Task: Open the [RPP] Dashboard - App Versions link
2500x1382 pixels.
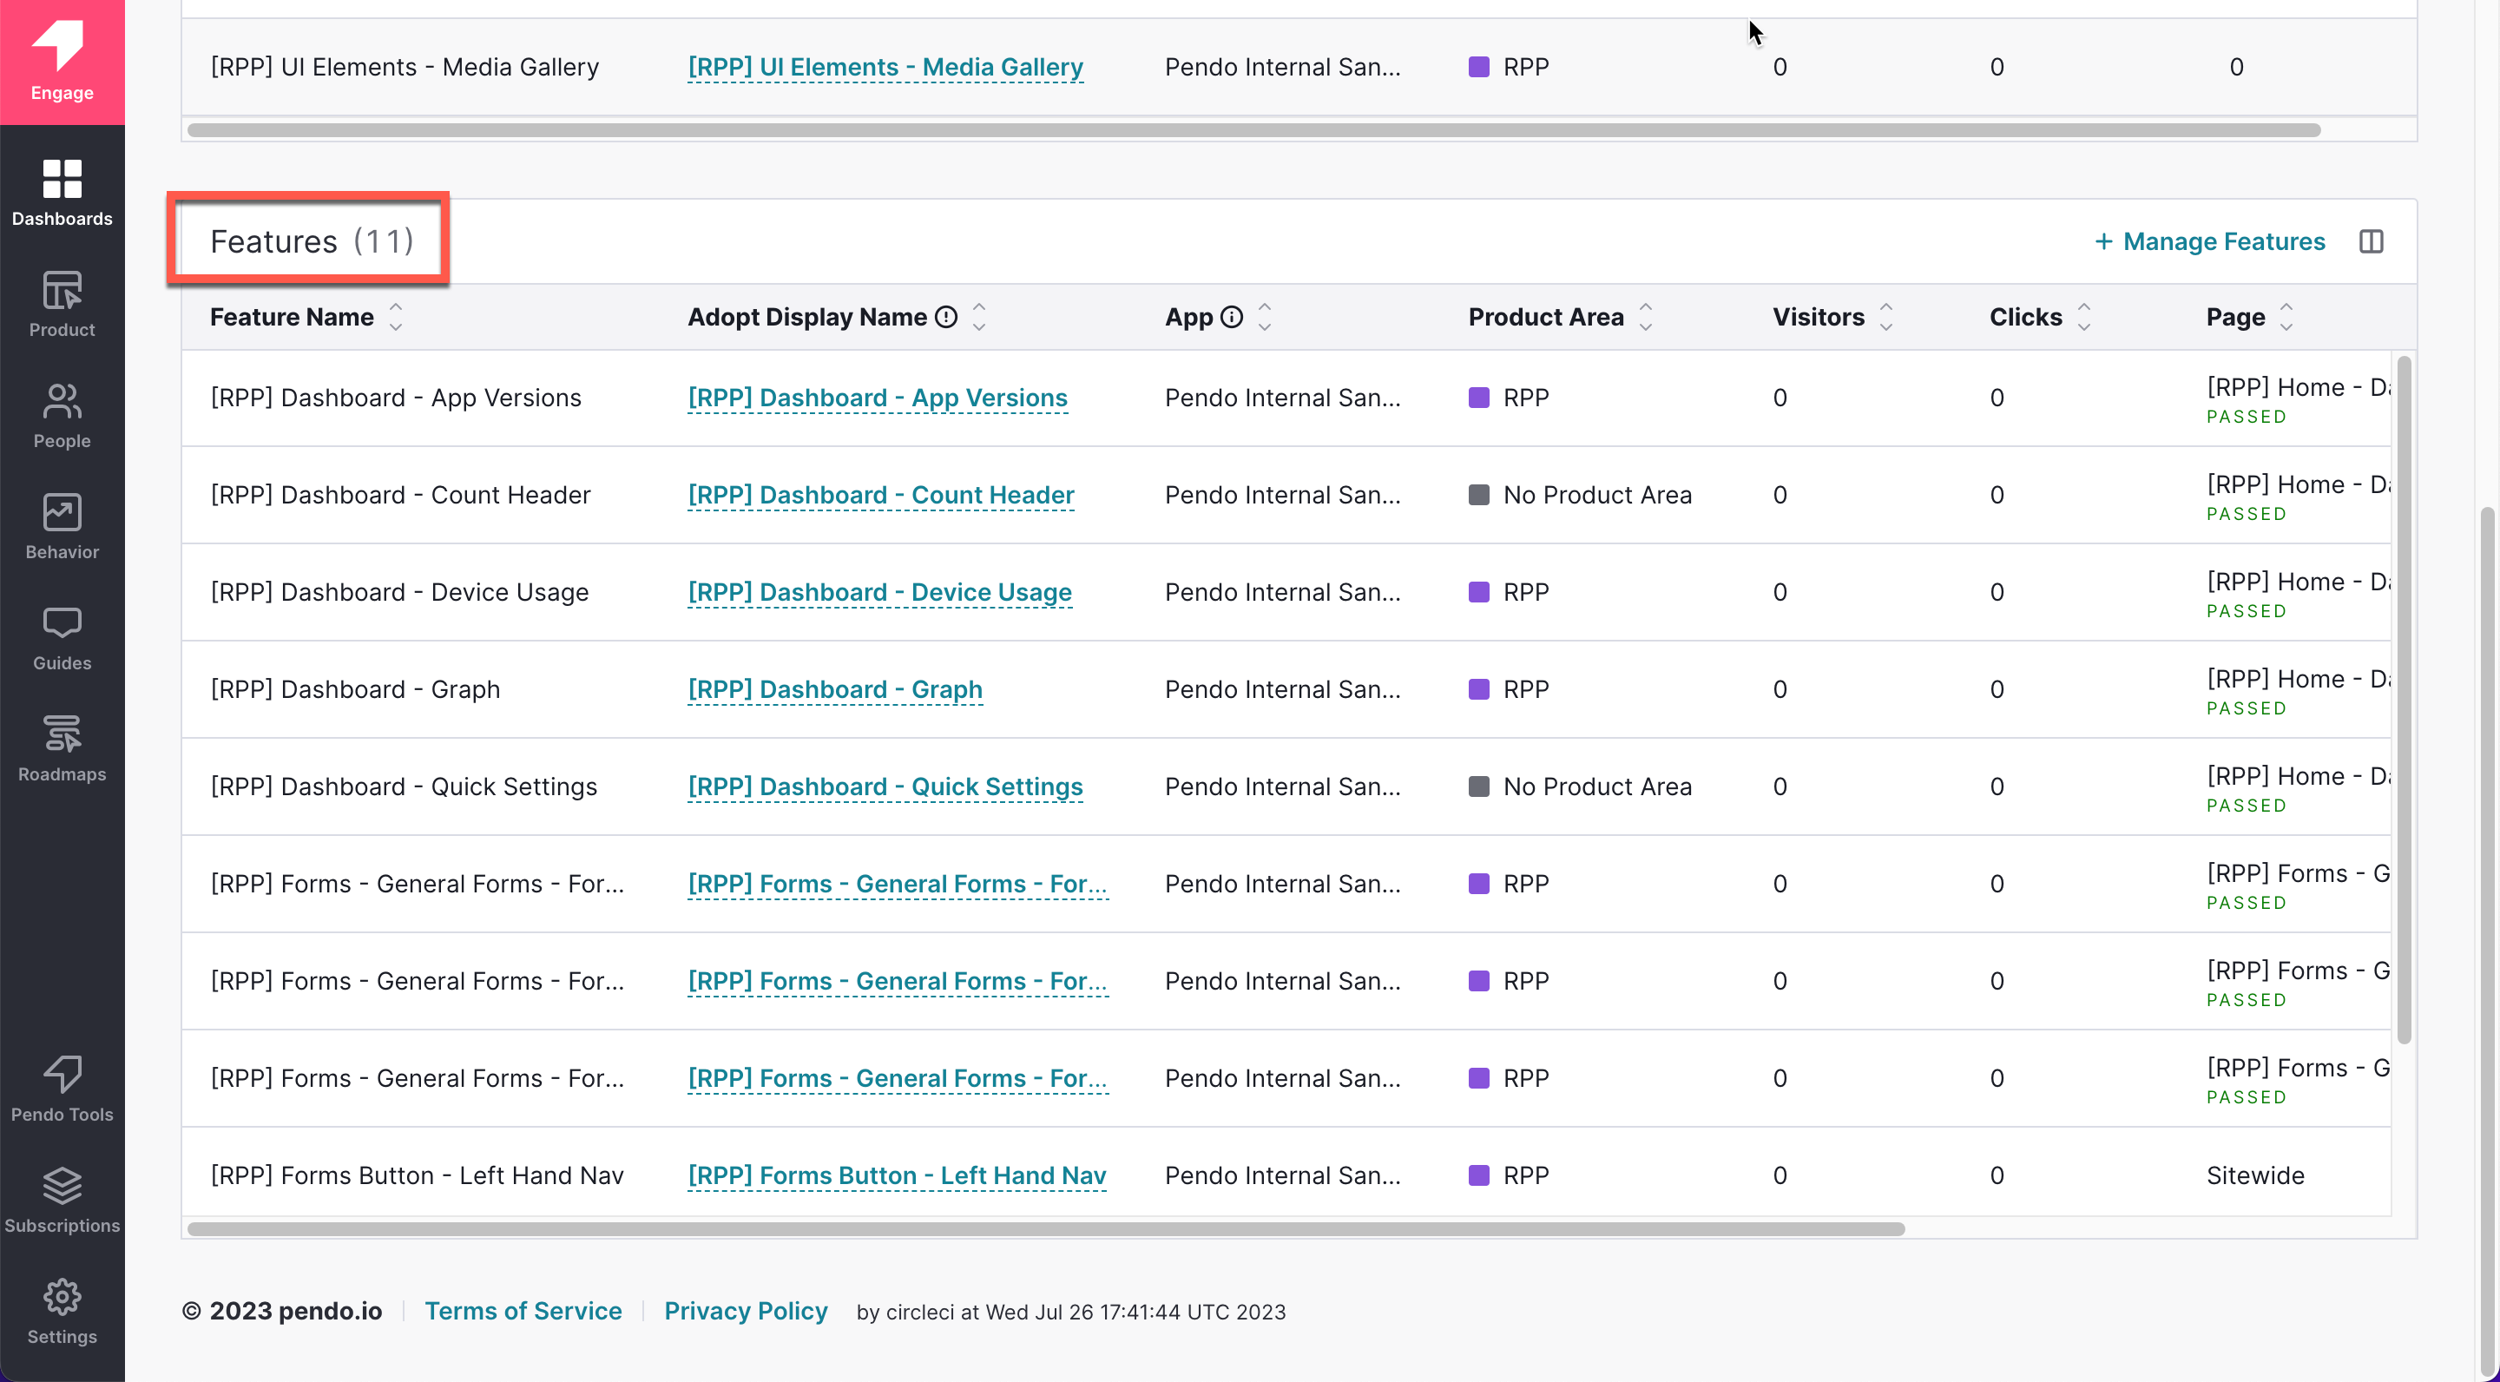Action: (x=878, y=398)
